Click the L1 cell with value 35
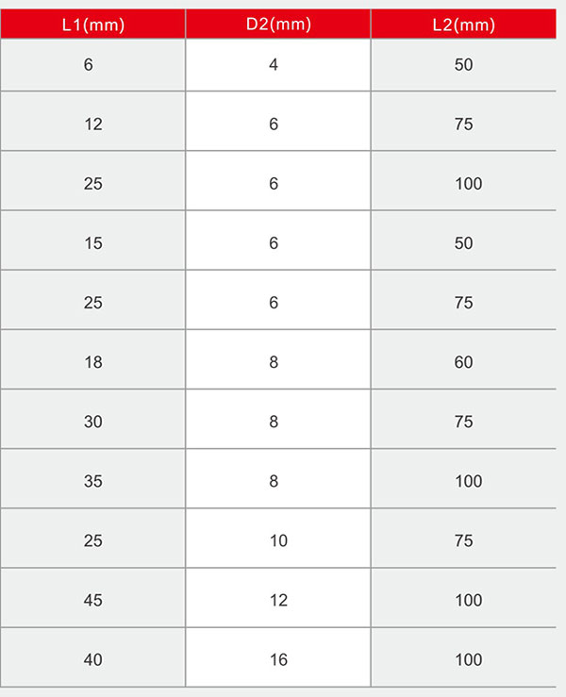The width and height of the screenshot is (566, 697). tap(93, 479)
